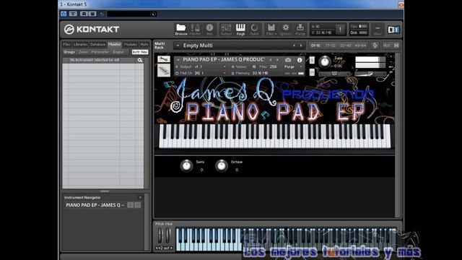Viewport: 462px width, 260px height.
Task: Go to the next multi arrow
Action: point(301,45)
